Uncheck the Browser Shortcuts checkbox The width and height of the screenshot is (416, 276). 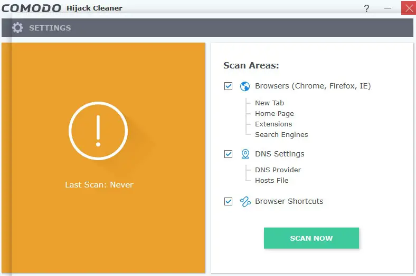point(228,201)
